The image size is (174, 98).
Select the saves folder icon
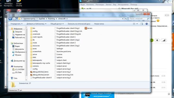click(31, 48)
